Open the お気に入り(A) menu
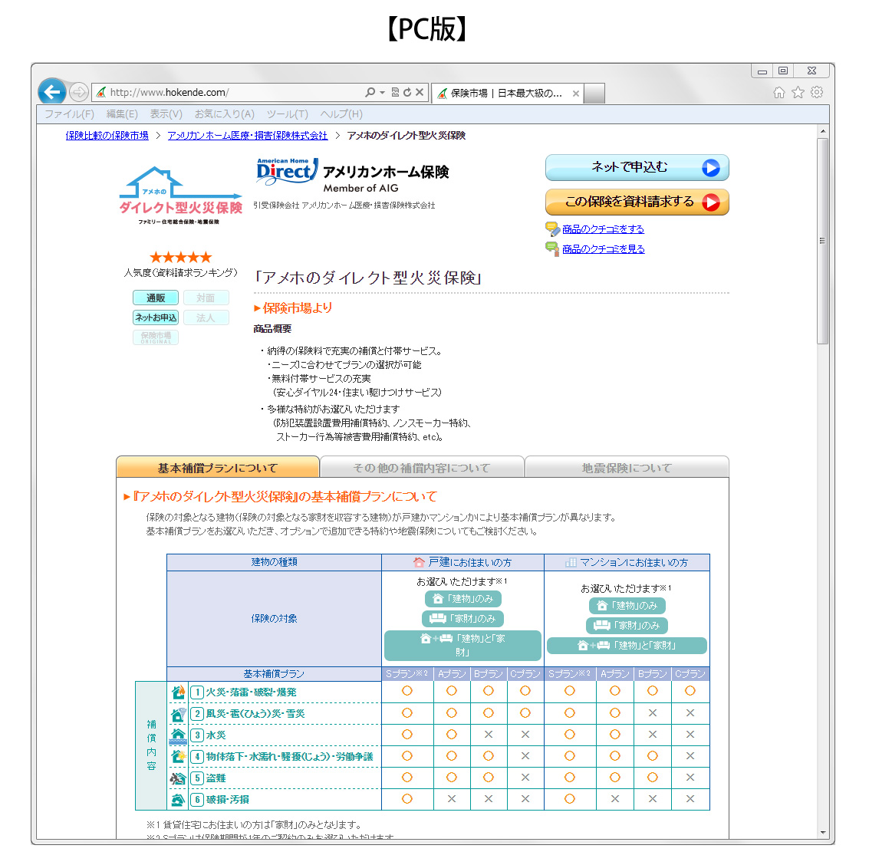This screenshot has width=869, height=865. [x=224, y=114]
